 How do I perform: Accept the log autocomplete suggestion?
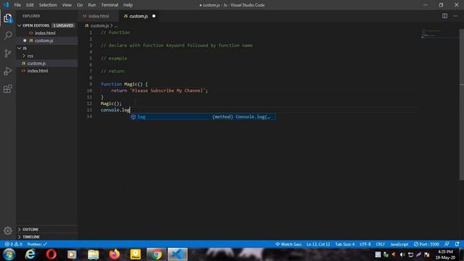coord(202,117)
